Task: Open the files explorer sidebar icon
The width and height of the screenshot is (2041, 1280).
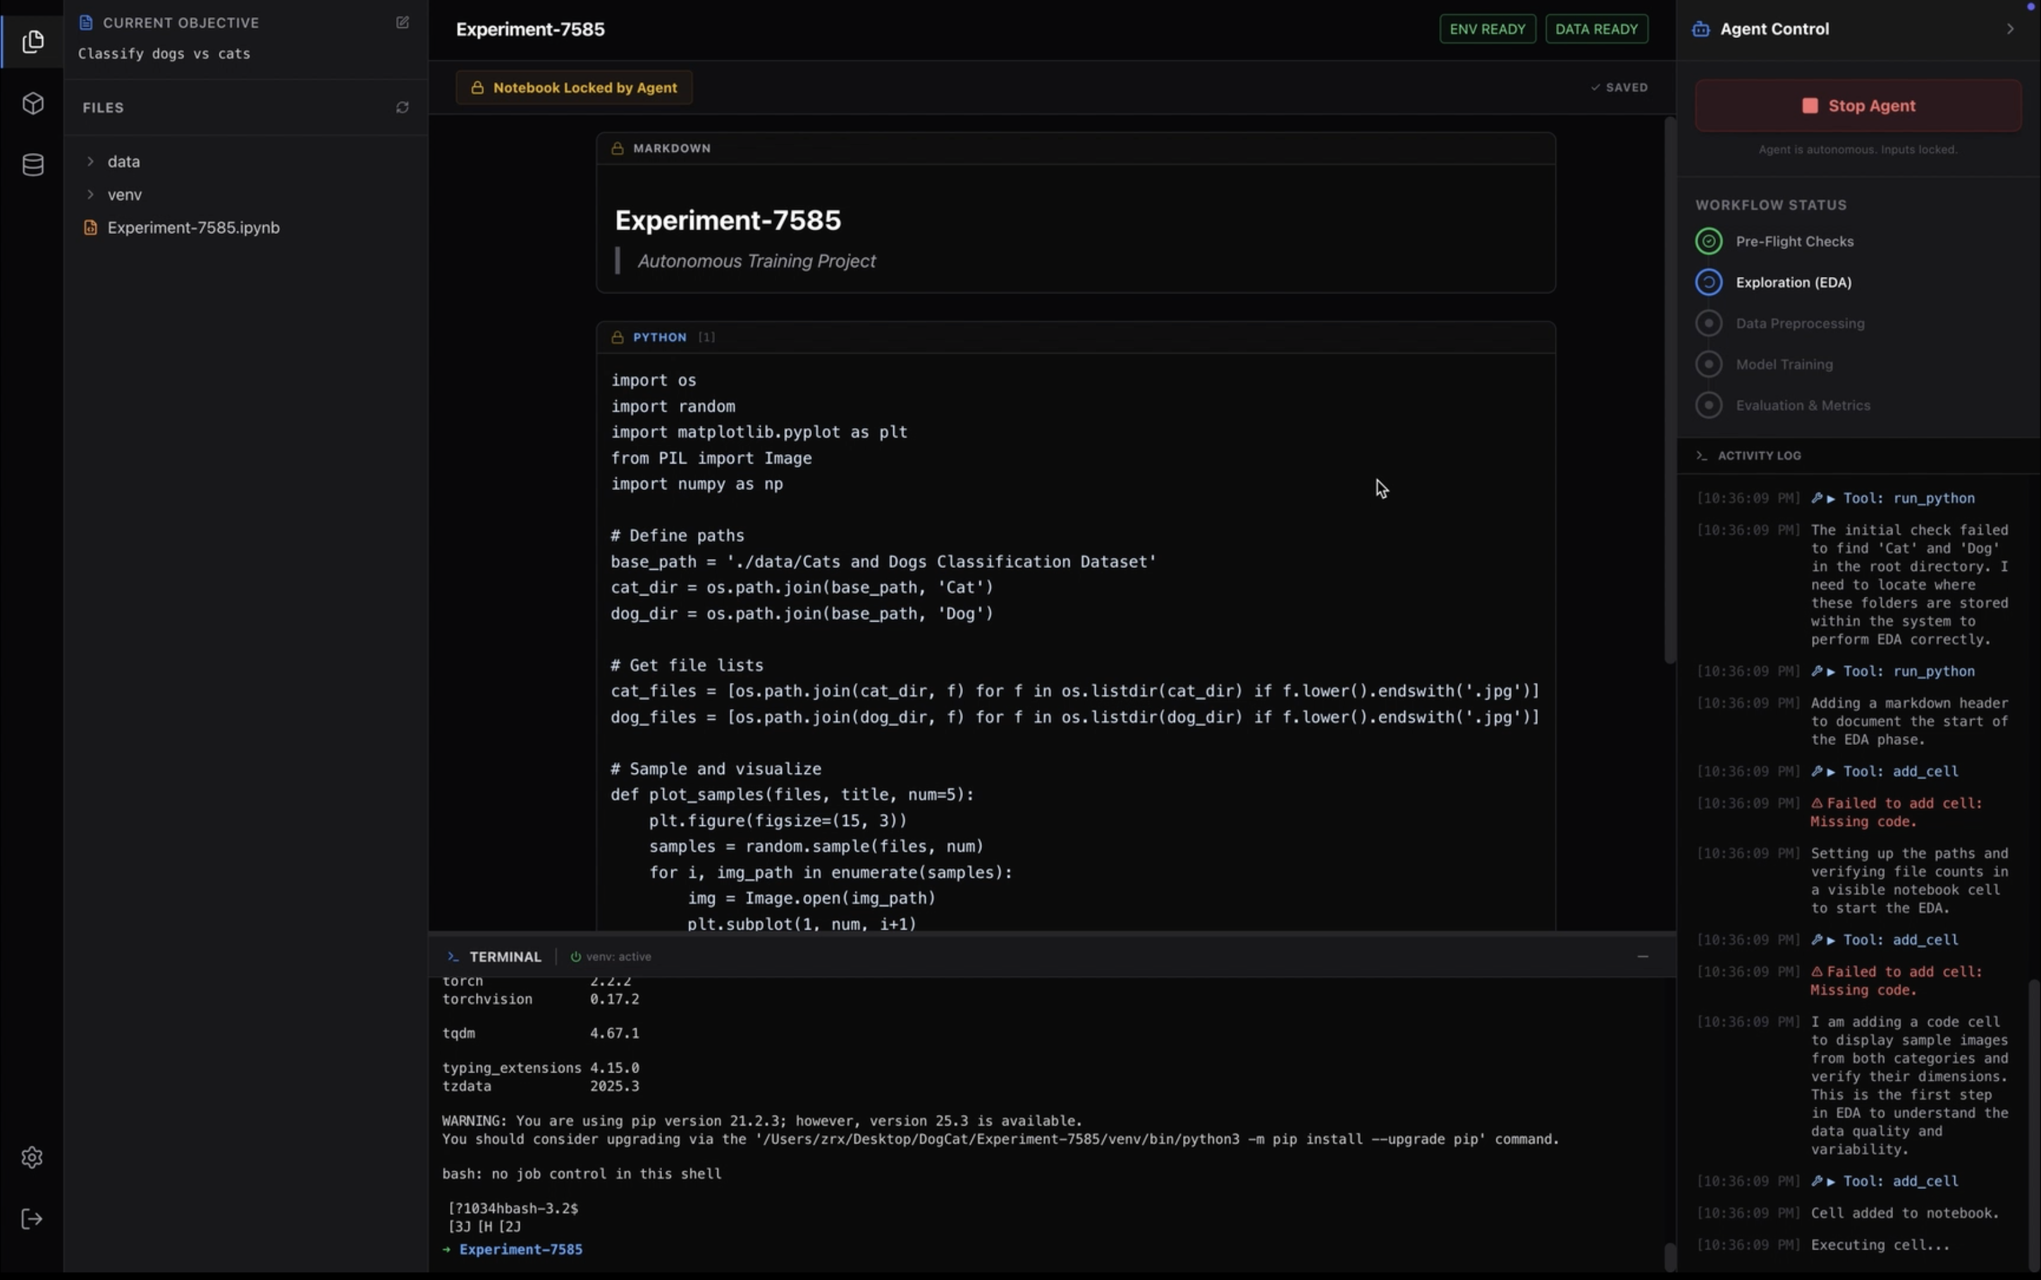Action: pyautogui.click(x=33, y=42)
